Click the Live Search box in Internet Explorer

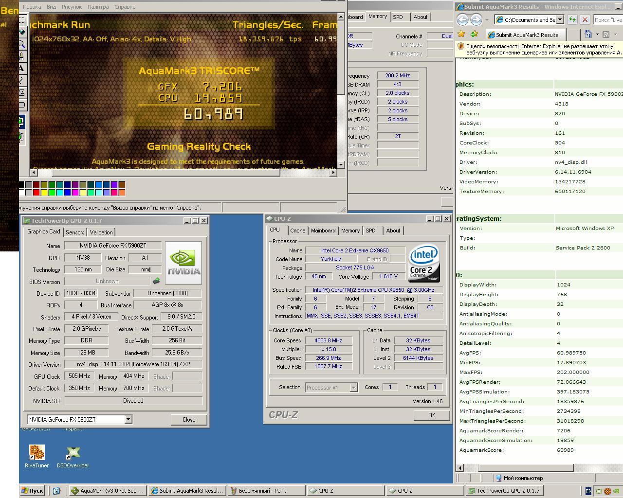tap(608, 19)
